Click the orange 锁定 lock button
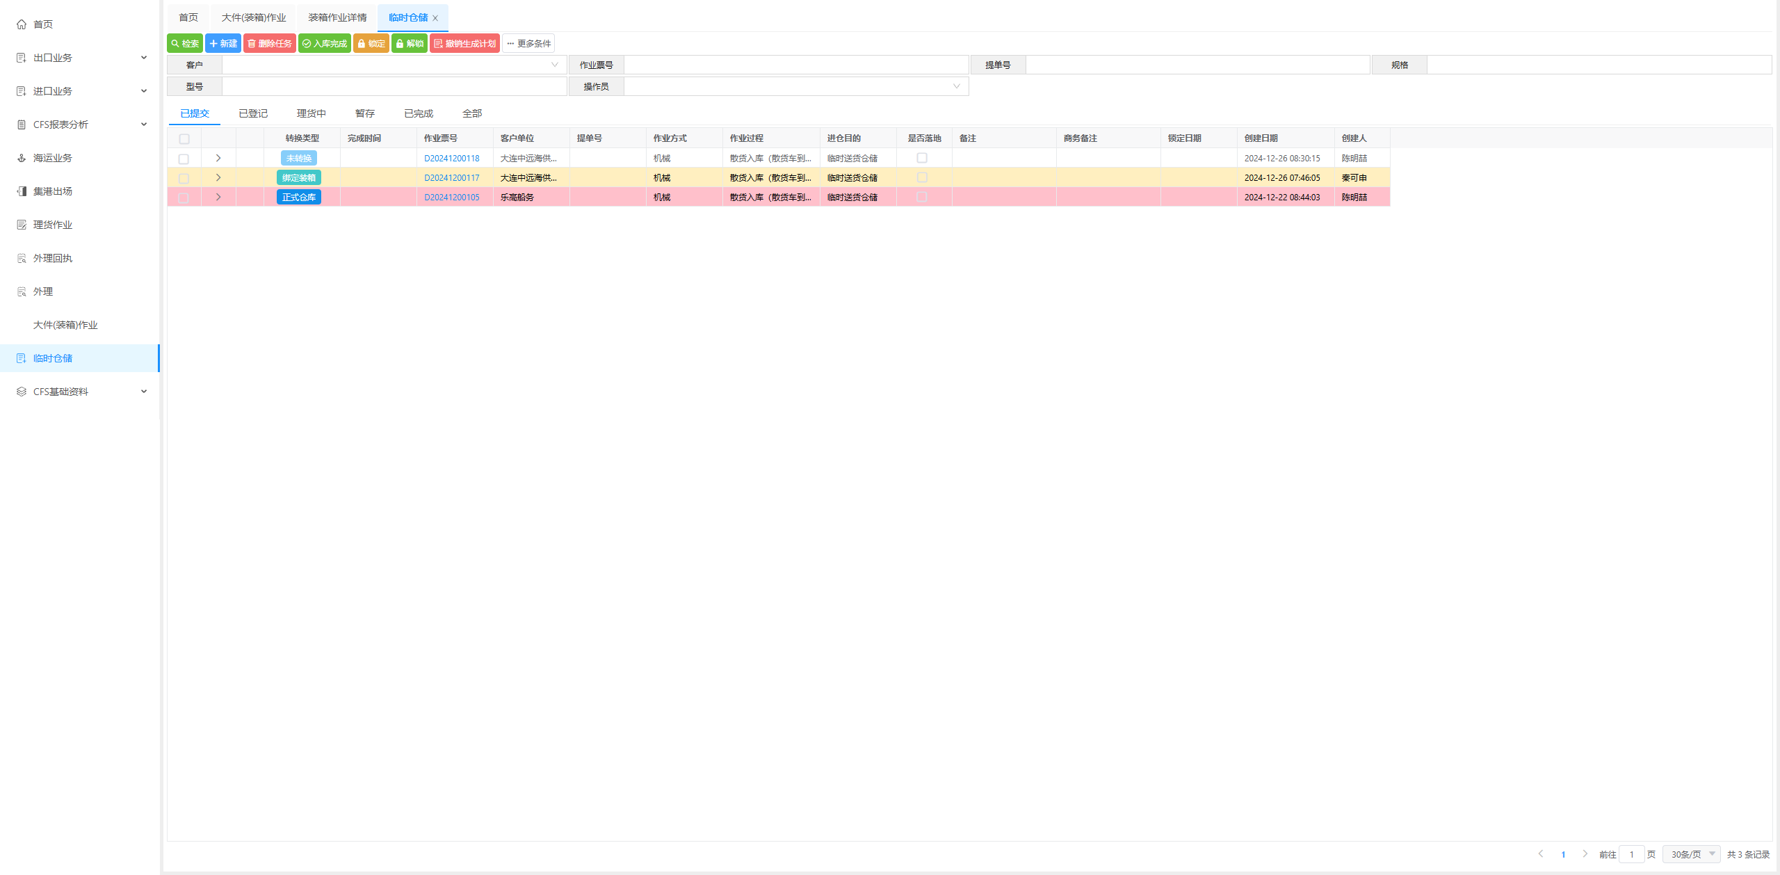1780x875 pixels. pyautogui.click(x=371, y=43)
